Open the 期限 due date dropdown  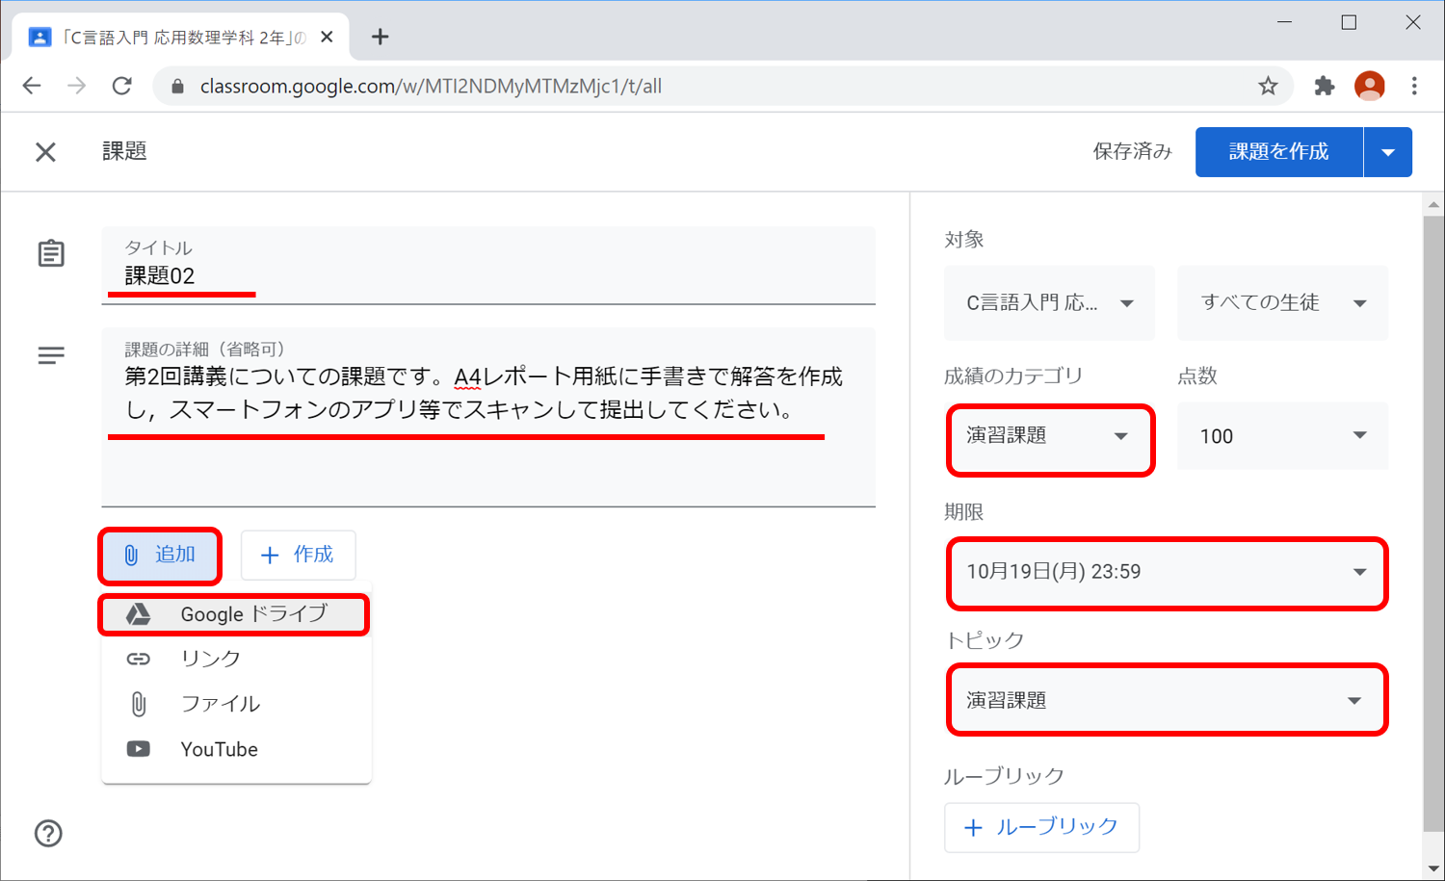click(x=1167, y=572)
